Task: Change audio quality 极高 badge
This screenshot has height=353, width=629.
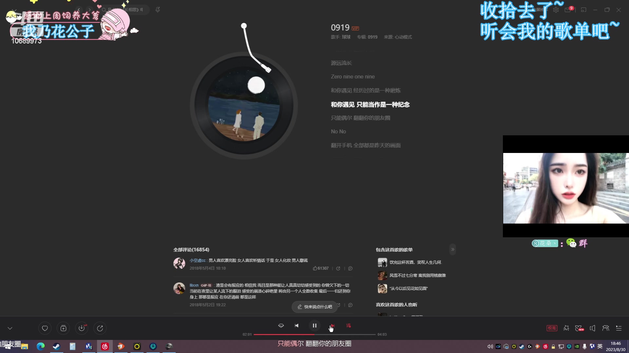Action: click(552, 328)
